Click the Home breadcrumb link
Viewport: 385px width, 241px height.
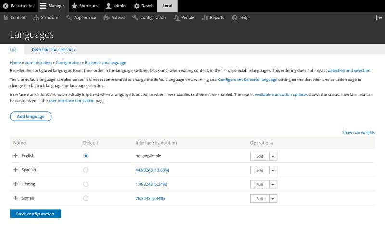(15, 63)
